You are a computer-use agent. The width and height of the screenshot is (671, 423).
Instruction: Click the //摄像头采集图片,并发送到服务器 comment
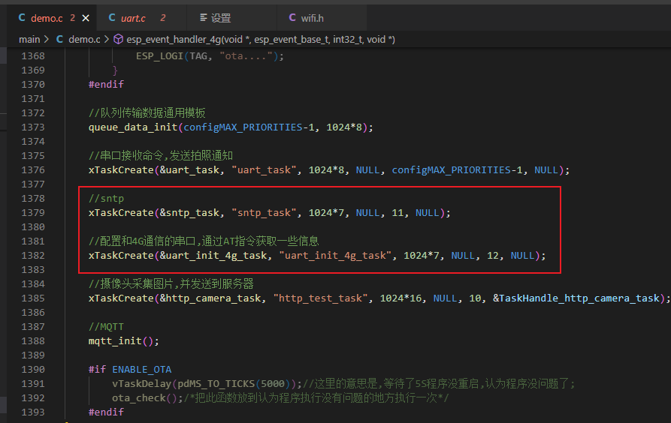point(171,284)
